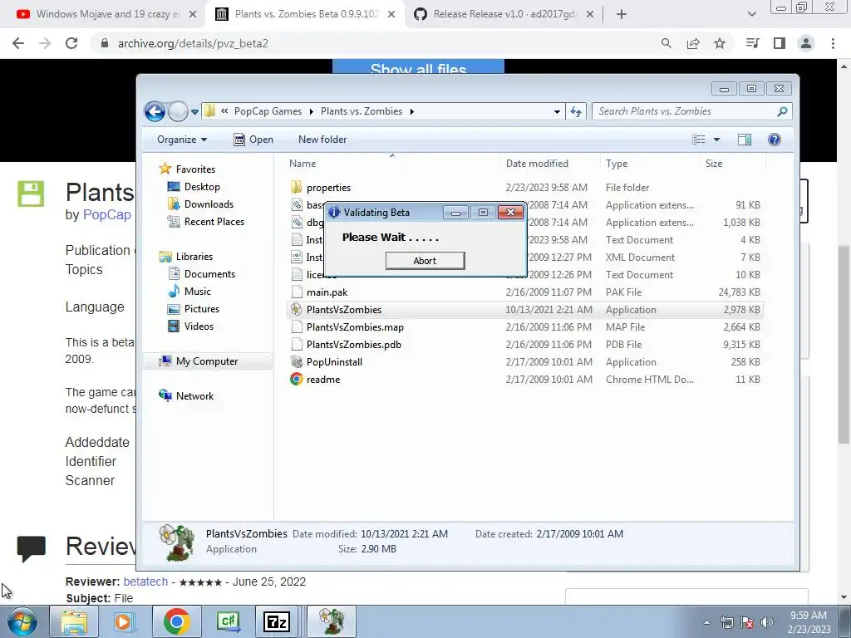Screen dimensions: 851x638
Task: Select the PlantsVsZombies.map file
Action: (355, 327)
